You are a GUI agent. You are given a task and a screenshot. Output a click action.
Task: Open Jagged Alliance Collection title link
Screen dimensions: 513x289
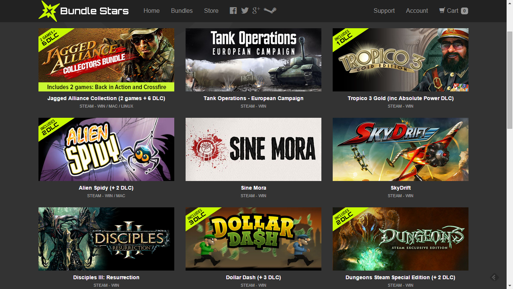(x=106, y=98)
